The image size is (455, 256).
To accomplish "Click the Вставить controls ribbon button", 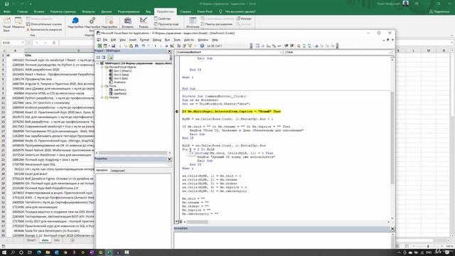I will coord(128,23).
